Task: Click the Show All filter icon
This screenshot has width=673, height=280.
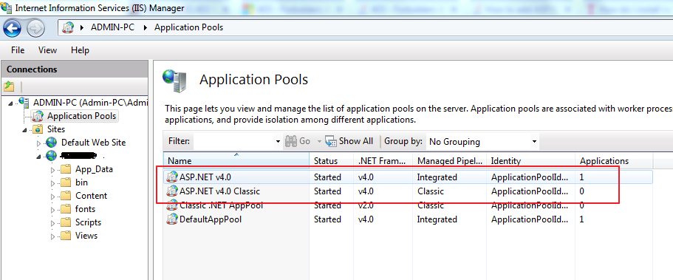Action: tap(331, 141)
